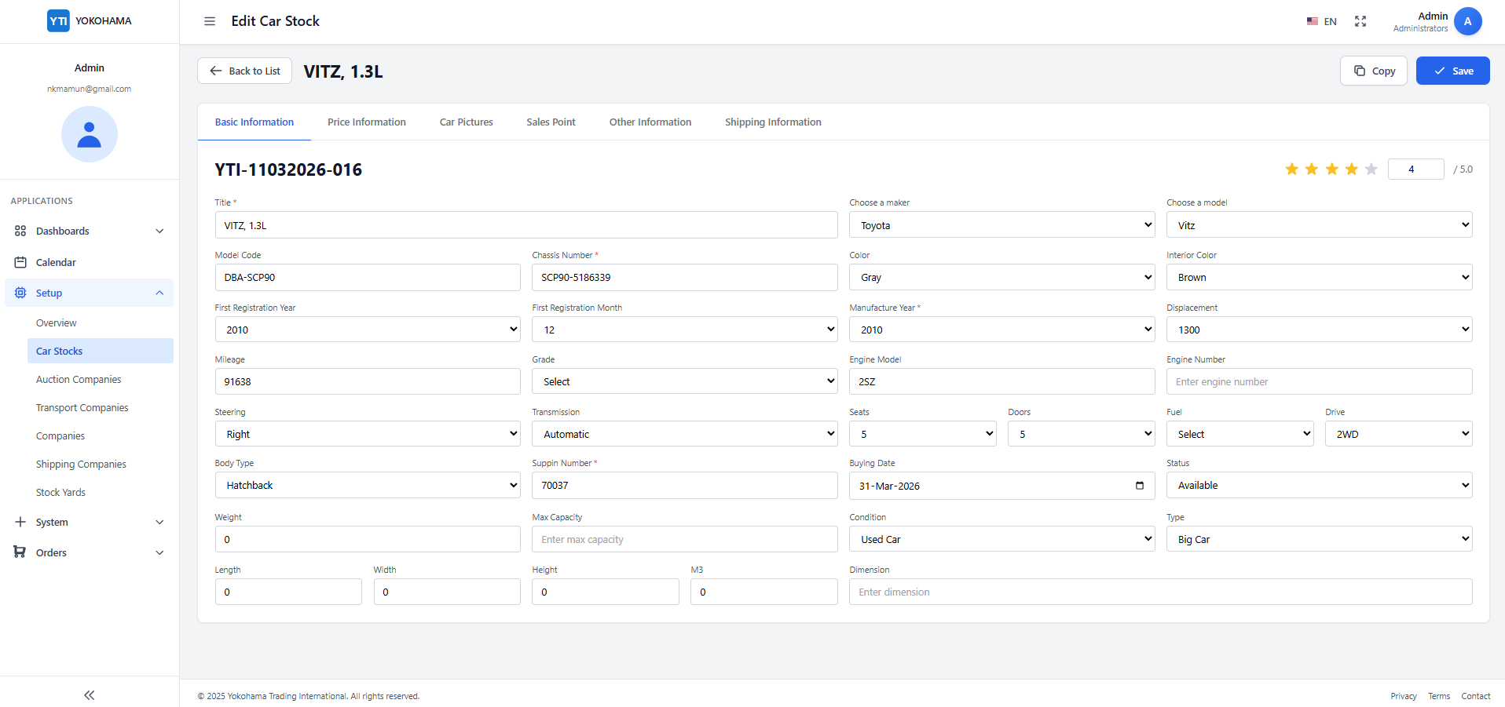The width and height of the screenshot is (1505, 707).
Task: Click the Engine Number field
Action: (x=1319, y=381)
